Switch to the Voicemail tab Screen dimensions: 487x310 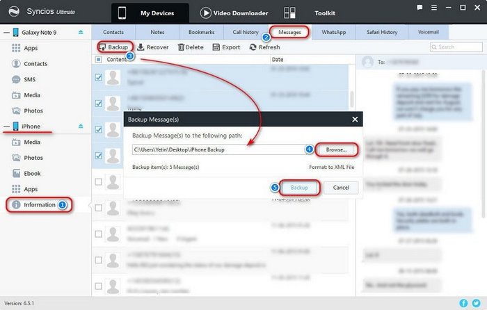tap(429, 32)
